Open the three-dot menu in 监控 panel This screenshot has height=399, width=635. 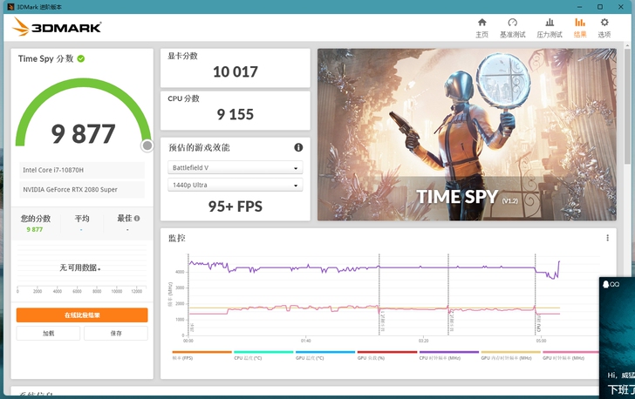pos(607,238)
